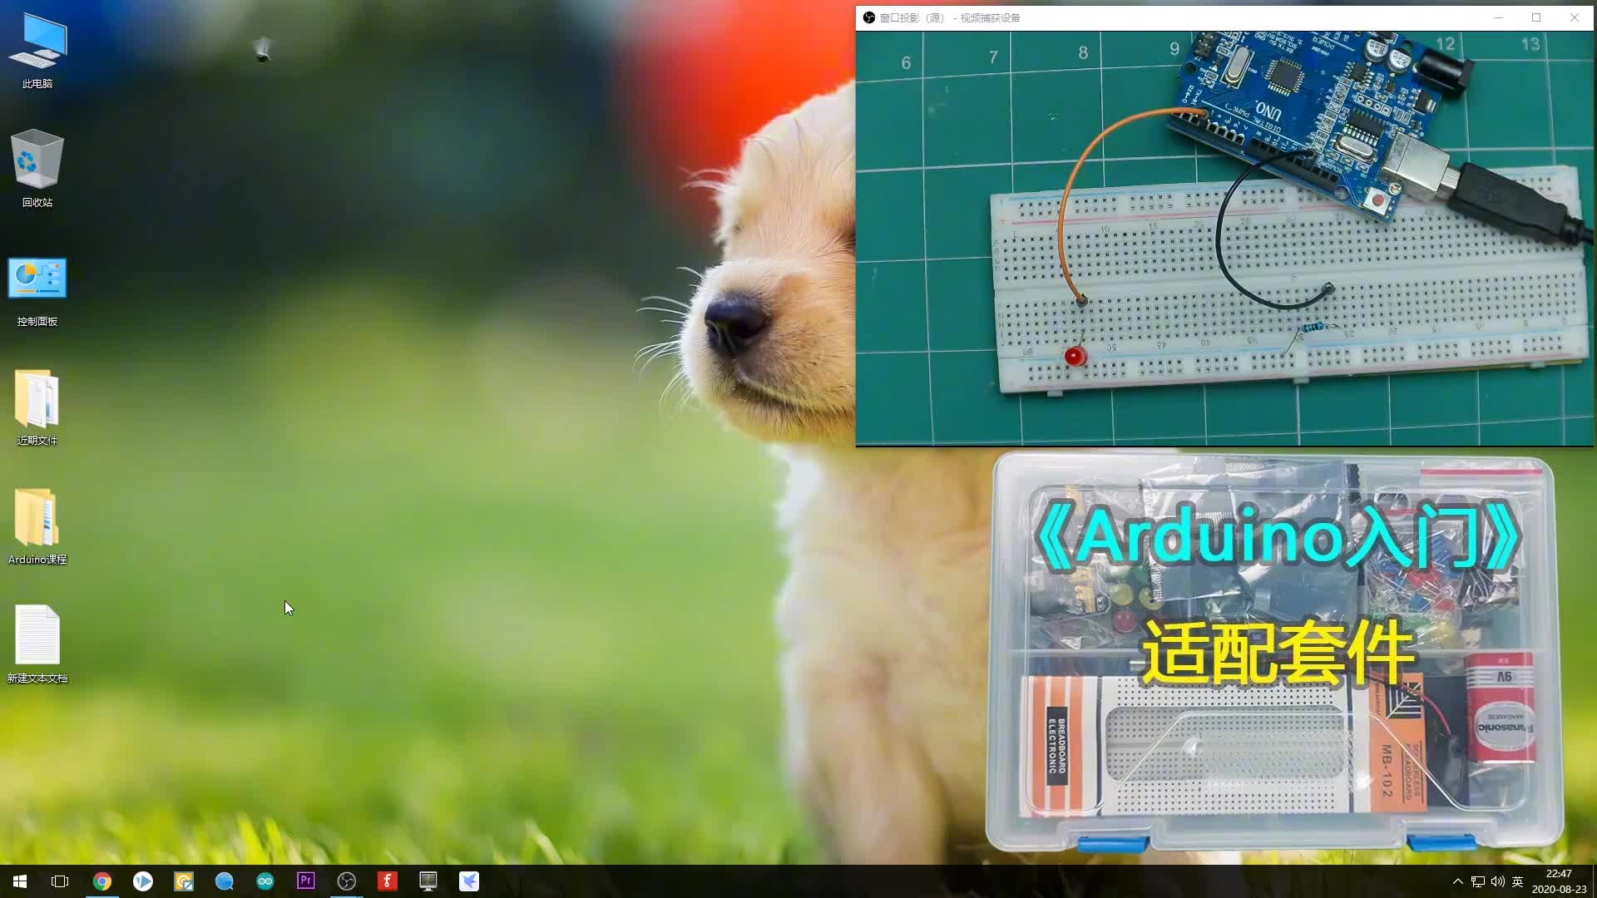Open the monitor app icon in taskbar

tap(428, 881)
